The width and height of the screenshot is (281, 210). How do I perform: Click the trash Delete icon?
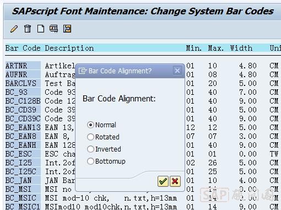[28, 29]
